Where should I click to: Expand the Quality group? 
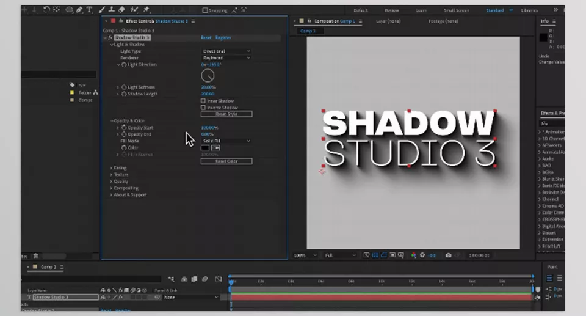(x=111, y=182)
